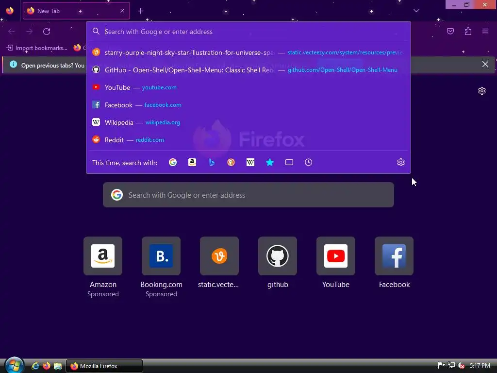497x373 pixels.
Task: Click the Back navigation arrow
Action: [x=12, y=32]
